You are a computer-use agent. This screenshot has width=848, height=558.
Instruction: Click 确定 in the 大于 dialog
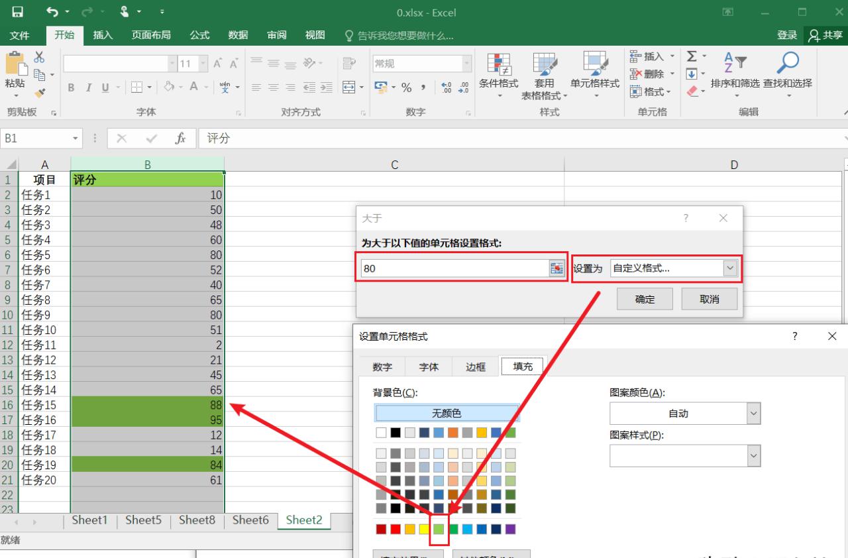click(x=645, y=299)
